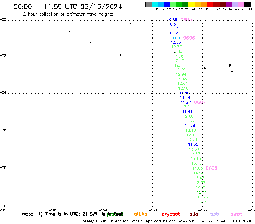This screenshot has width=255, height=224.
Task: Click the wave height value 12.01
Action: (192, 140)
